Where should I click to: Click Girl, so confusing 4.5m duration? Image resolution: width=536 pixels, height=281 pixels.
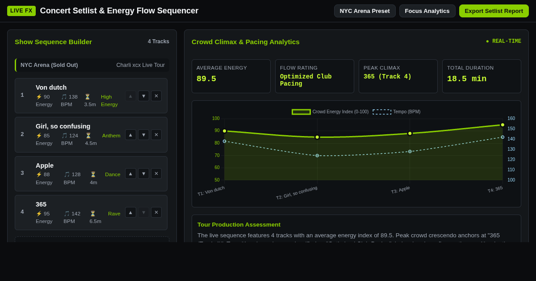tap(91, 139)
